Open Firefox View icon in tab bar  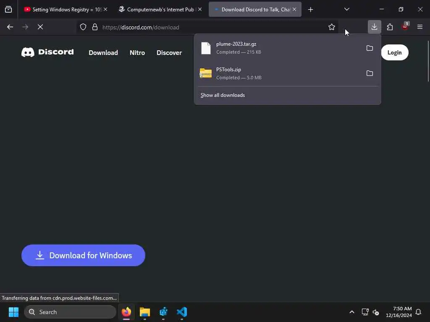(x=8, y=10)
